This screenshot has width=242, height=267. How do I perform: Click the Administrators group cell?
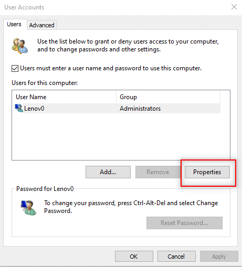click(140, 109)
